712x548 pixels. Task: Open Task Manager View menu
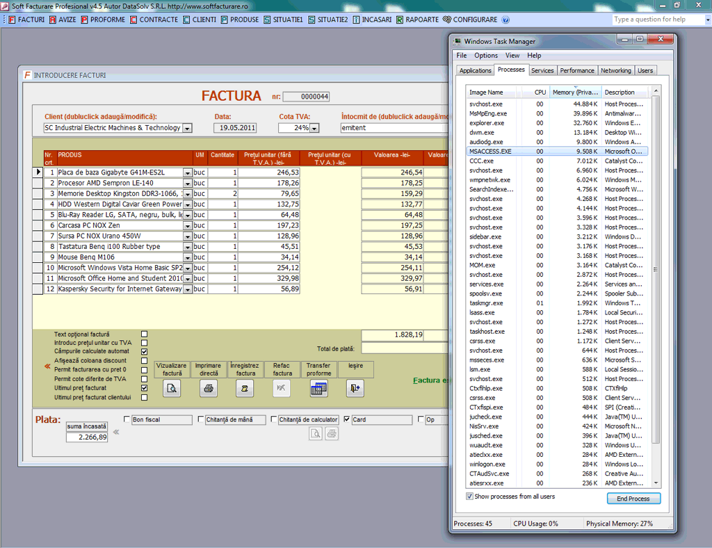pos(512,56)
